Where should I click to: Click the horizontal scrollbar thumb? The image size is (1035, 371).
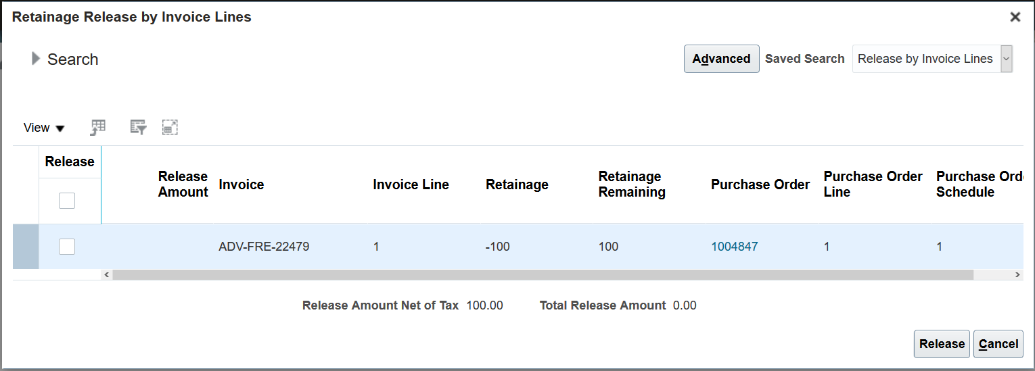[541, 275]
